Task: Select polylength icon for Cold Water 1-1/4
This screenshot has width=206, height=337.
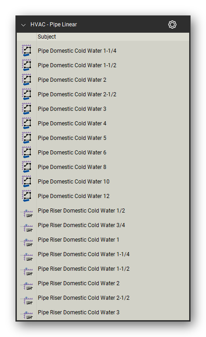Action: point(27,51)
